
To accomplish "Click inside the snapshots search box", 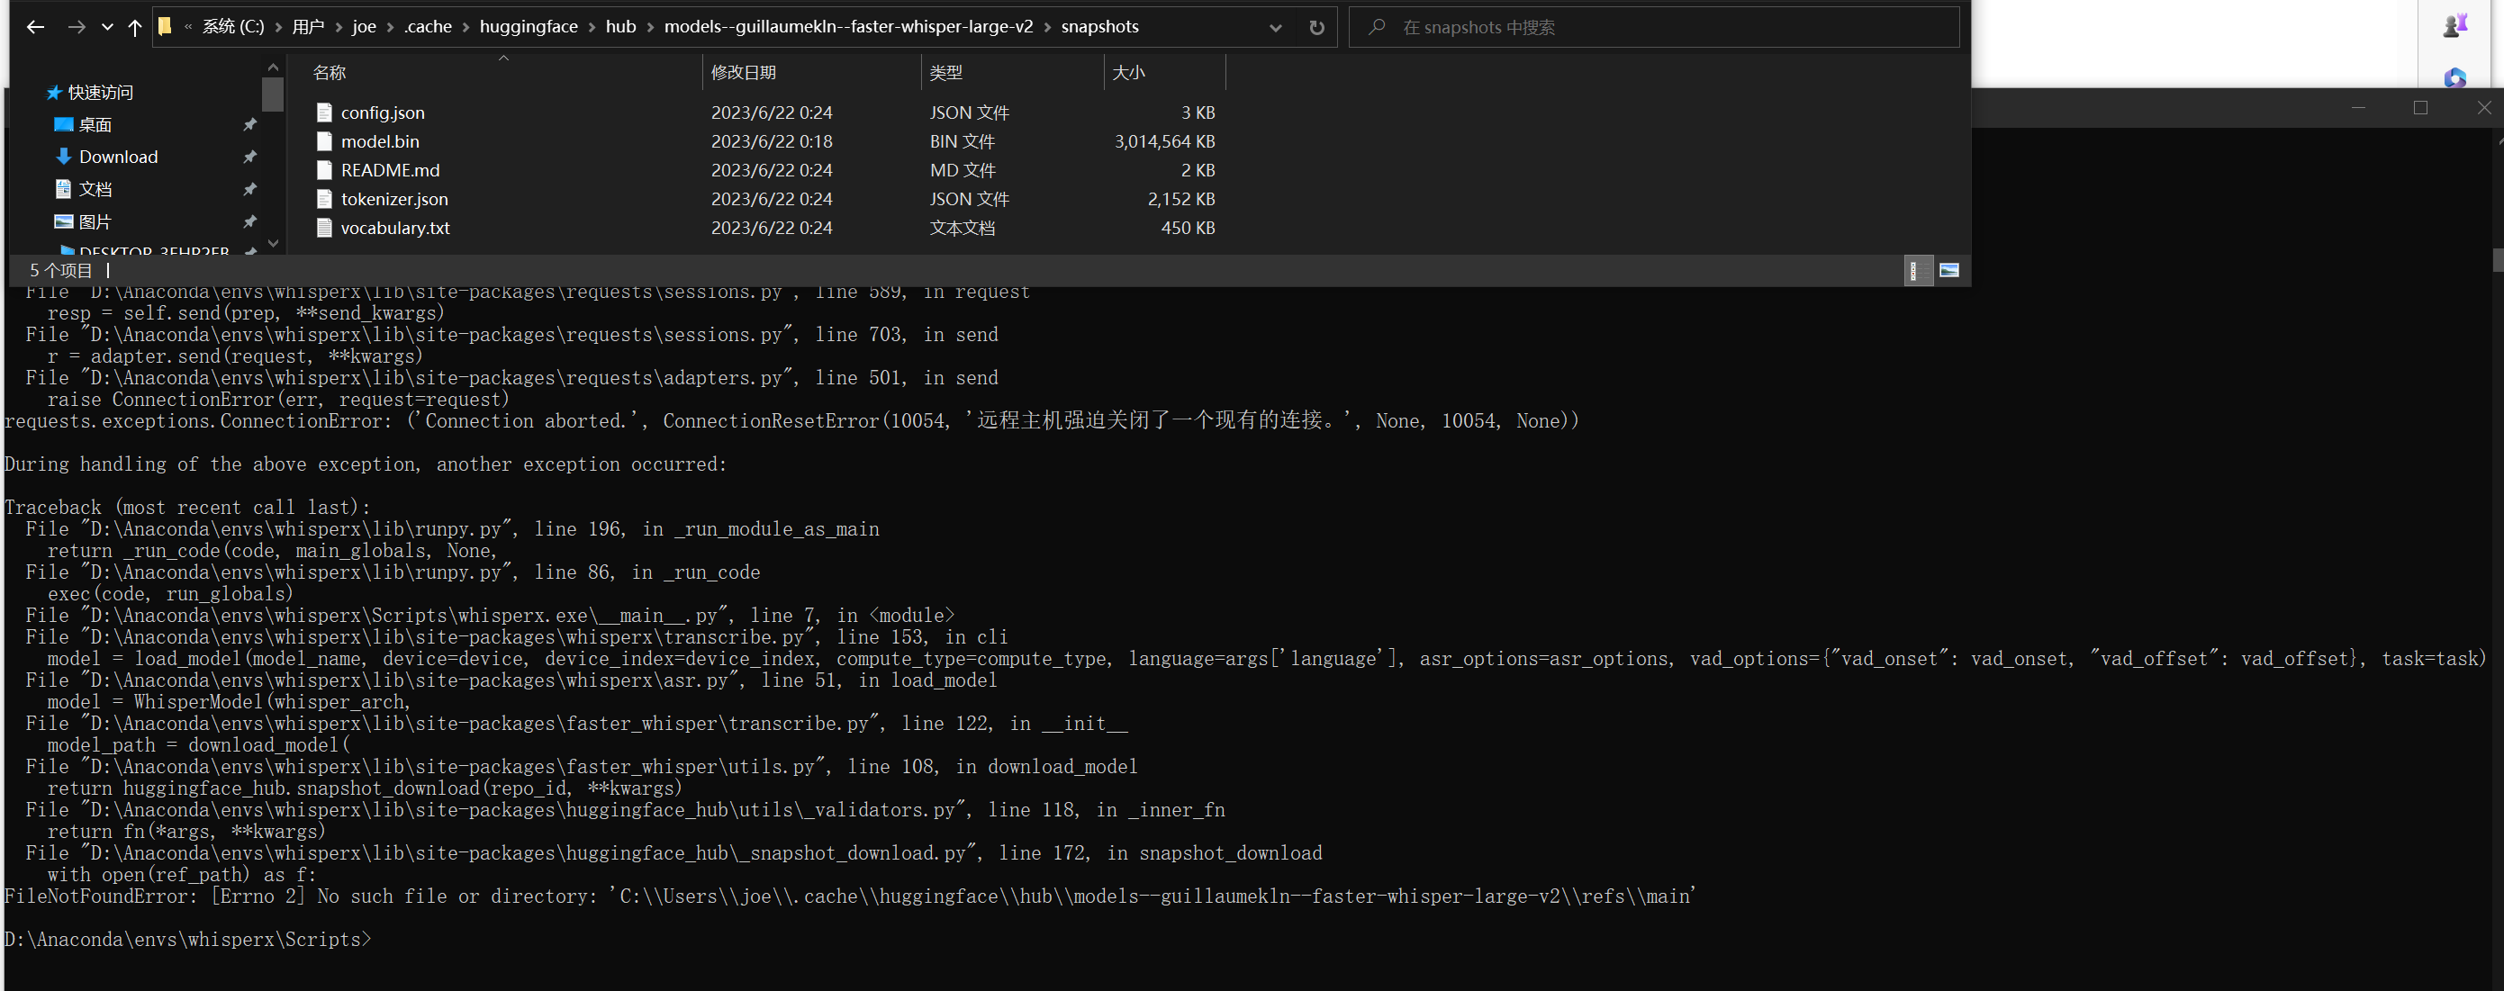I will coord(1652,26).
